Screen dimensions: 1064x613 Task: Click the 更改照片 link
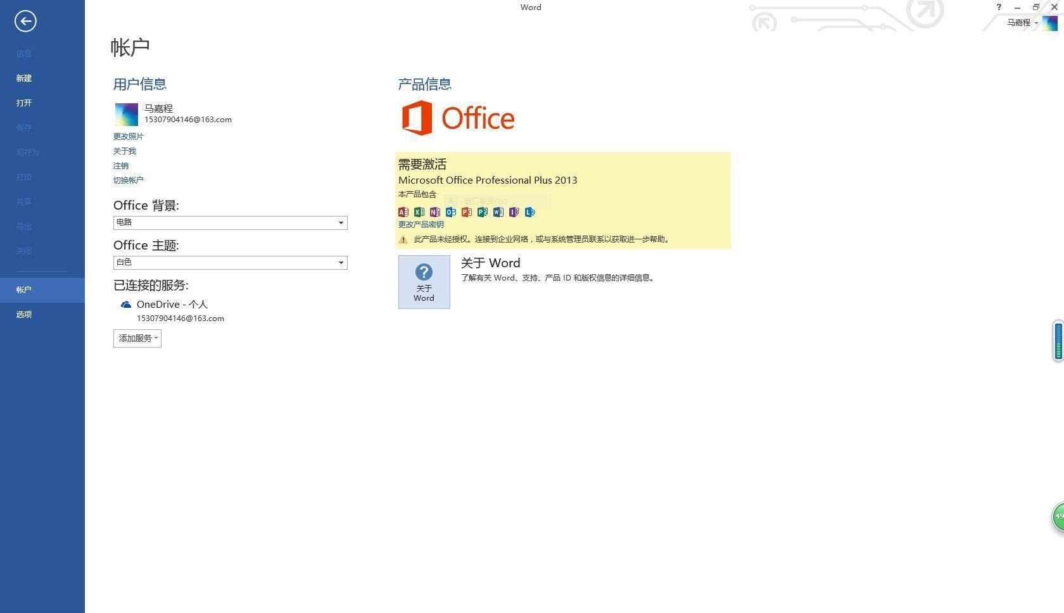coord(129,137)
